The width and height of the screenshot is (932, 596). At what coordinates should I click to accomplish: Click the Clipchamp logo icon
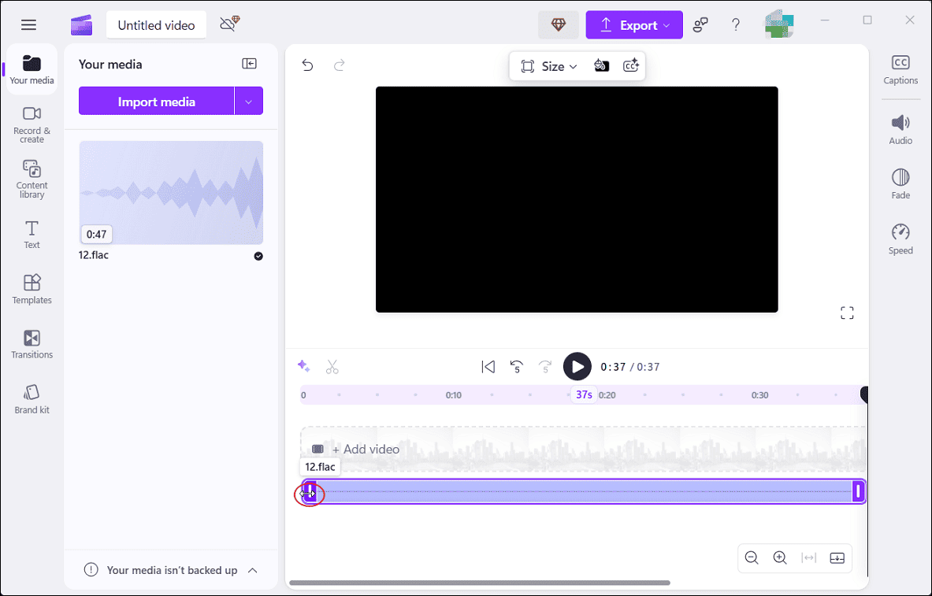point(81,25)
